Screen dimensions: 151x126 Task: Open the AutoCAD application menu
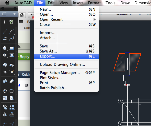(x=23, y=3)
